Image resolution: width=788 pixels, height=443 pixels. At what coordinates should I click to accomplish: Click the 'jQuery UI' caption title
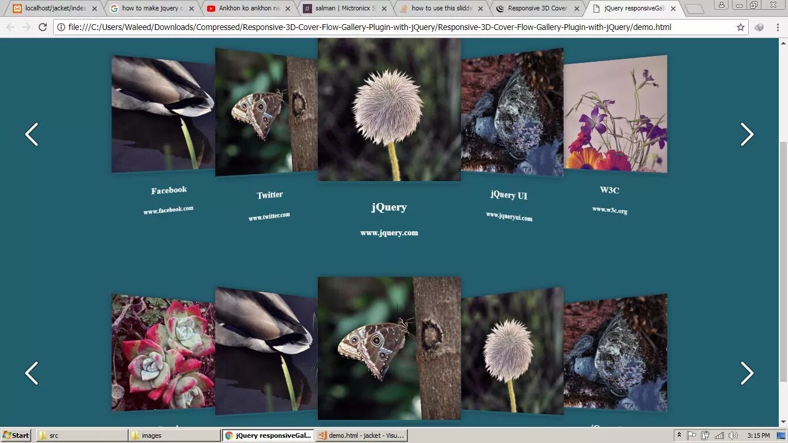(509, 195)
